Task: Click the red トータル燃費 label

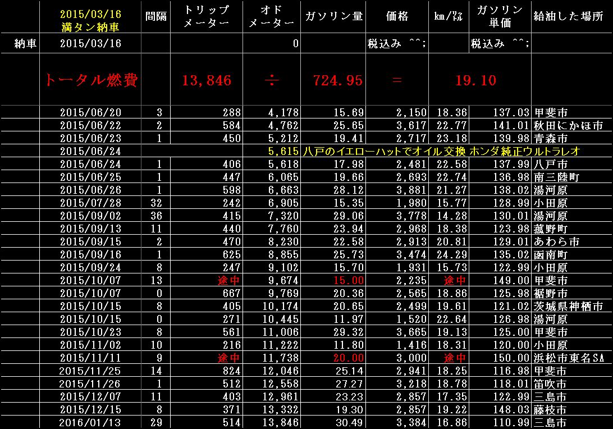Action: tap(91, 80)
